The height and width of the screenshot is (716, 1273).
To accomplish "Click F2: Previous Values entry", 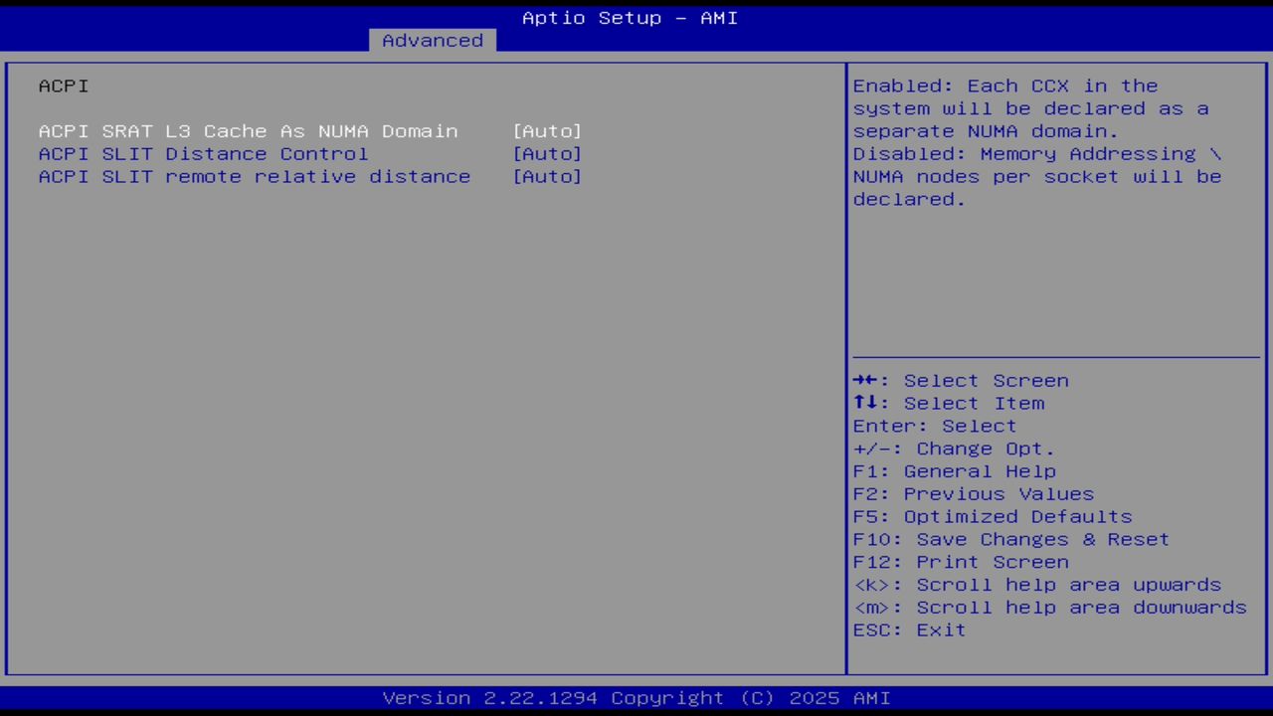I will pyautogui.click(x=973, y=493).
